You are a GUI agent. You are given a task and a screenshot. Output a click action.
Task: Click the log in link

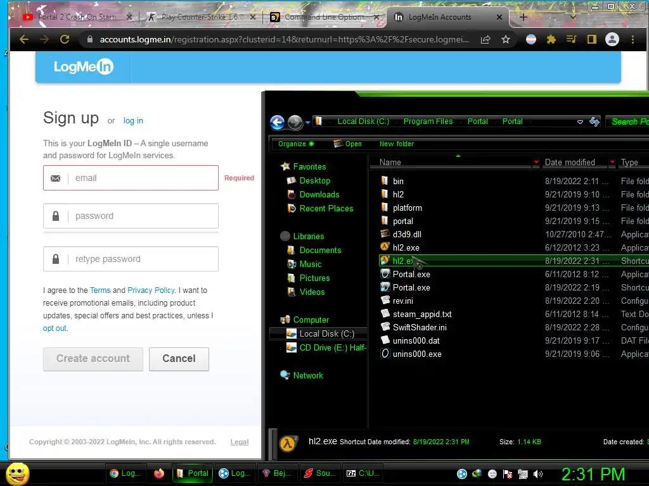click(x=133, y=121)
